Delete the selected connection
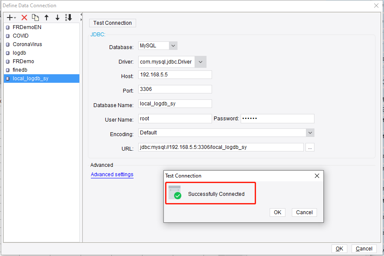 pyautogui.click(x=23, y=17)
